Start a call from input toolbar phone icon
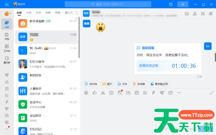Screen dimensions: 216x135 point(162,93)
